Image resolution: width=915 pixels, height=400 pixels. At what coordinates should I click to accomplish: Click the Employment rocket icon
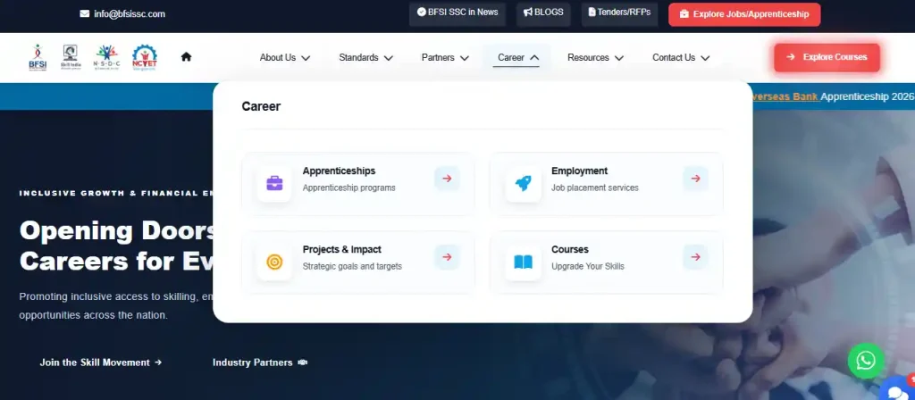tap(523, 184)
